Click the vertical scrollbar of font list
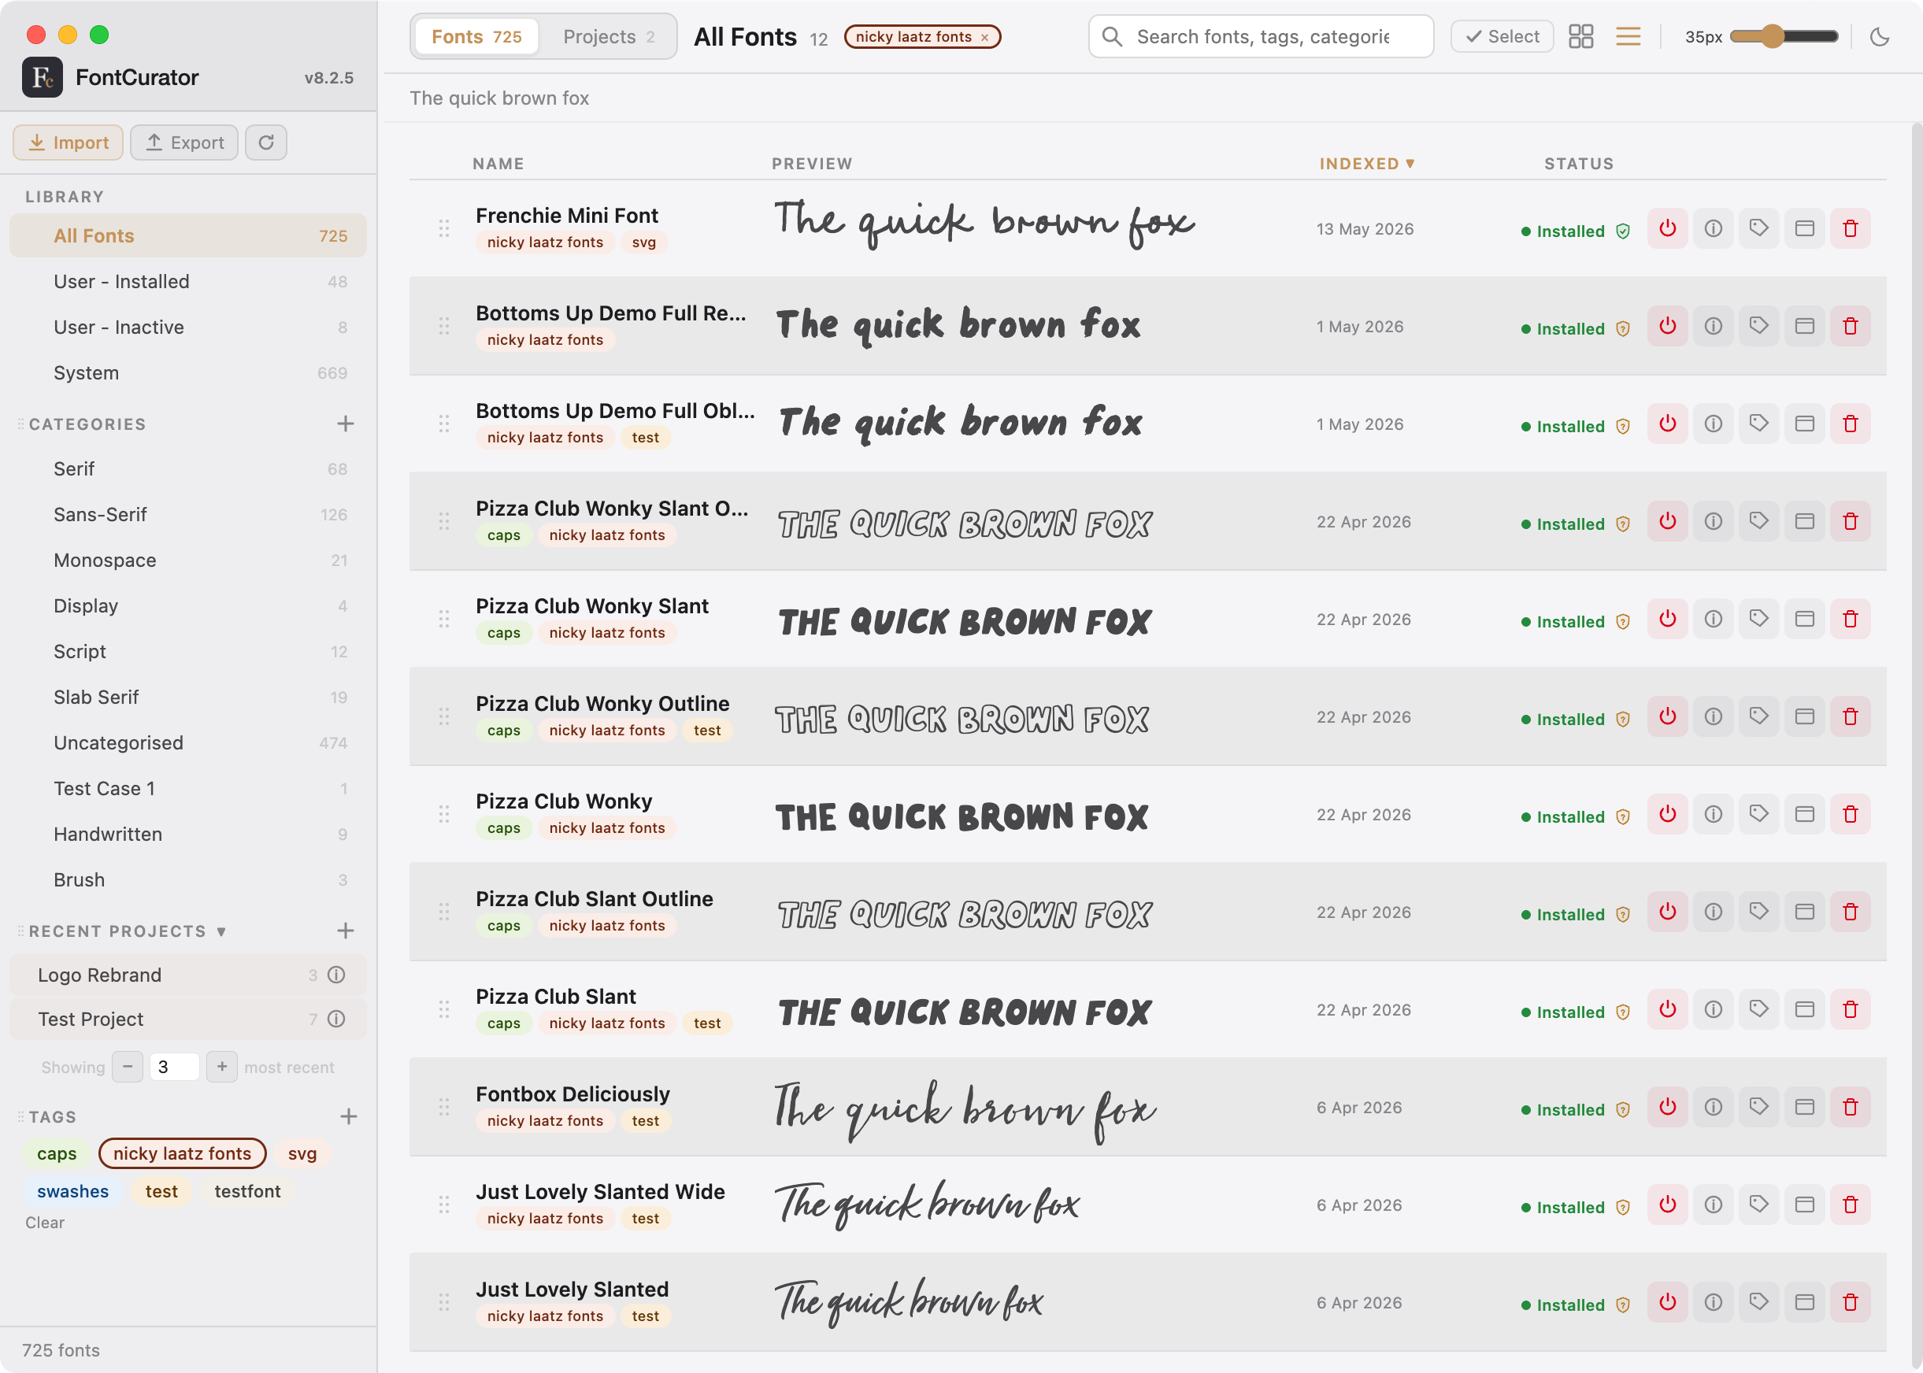1923x1373 pixels. pyautogui.click(x=1915, y=744)
